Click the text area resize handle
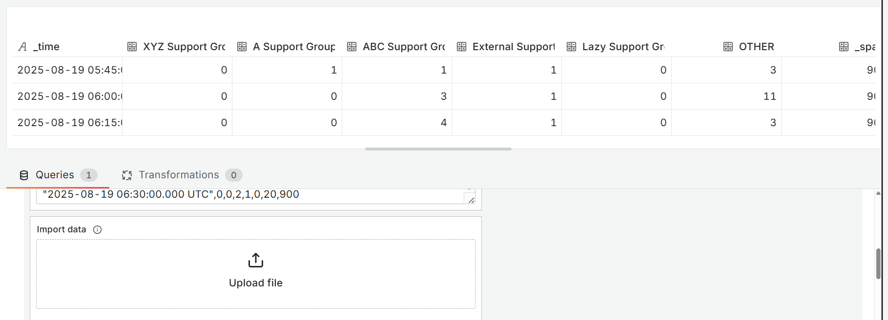Image resolution: width=888 pixels, height=320 pixels. [x=471, y=200]
